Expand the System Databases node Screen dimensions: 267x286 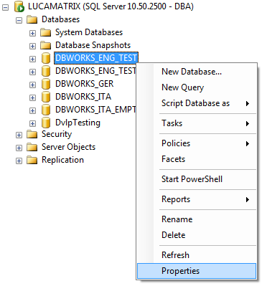32,33
